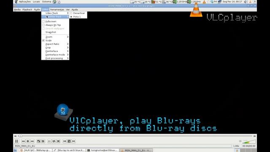
Task: Click the Snapshot menu entry
Action: [55, 32]
